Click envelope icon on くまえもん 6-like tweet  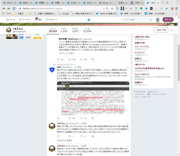coord(93,136)
